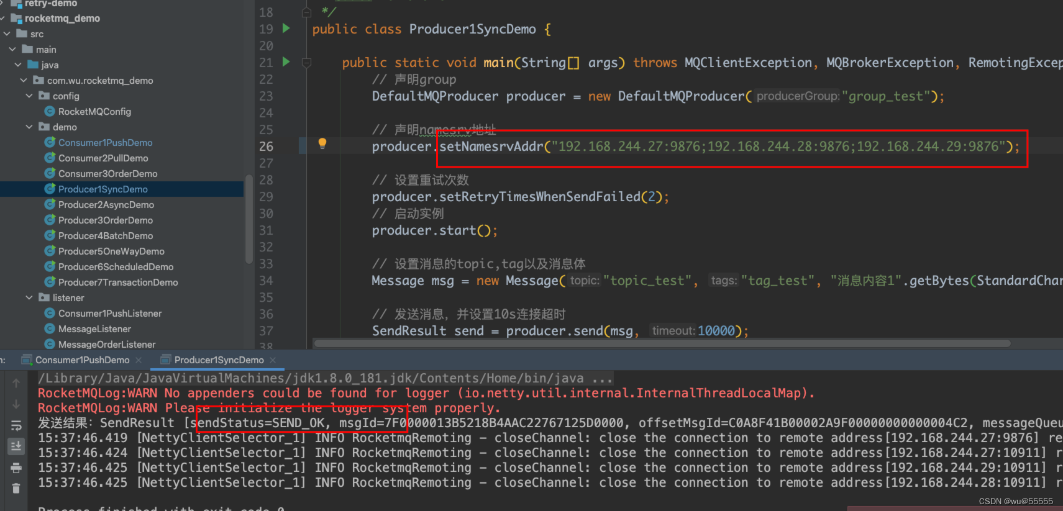
Task: Click the class icon beside RocketMQConfig
Action: coord(50,111)
